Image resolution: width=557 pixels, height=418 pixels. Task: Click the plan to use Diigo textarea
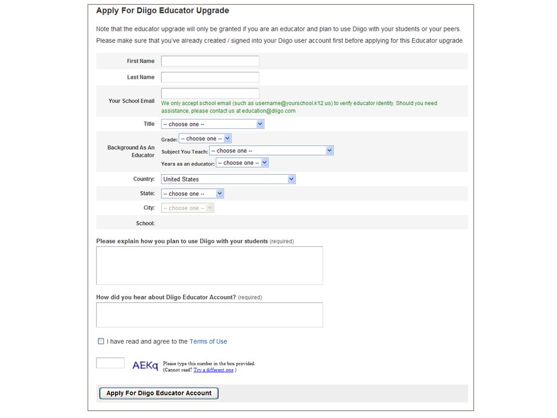pyautogui.click(x=209, y=265)
